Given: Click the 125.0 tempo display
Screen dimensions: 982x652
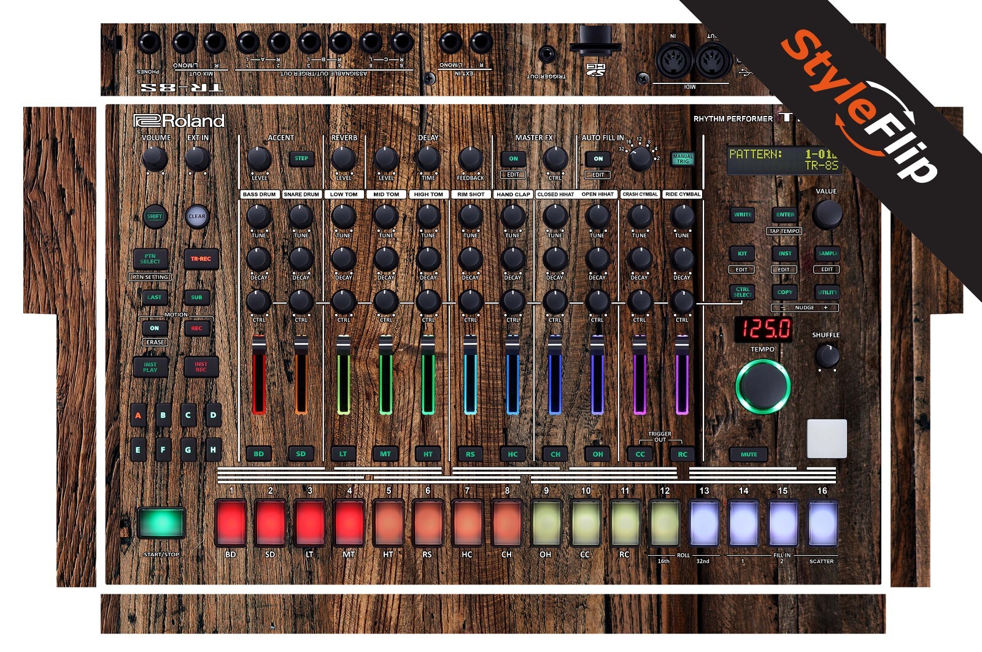Looking at the screenshot, I should tap(764, 329).
